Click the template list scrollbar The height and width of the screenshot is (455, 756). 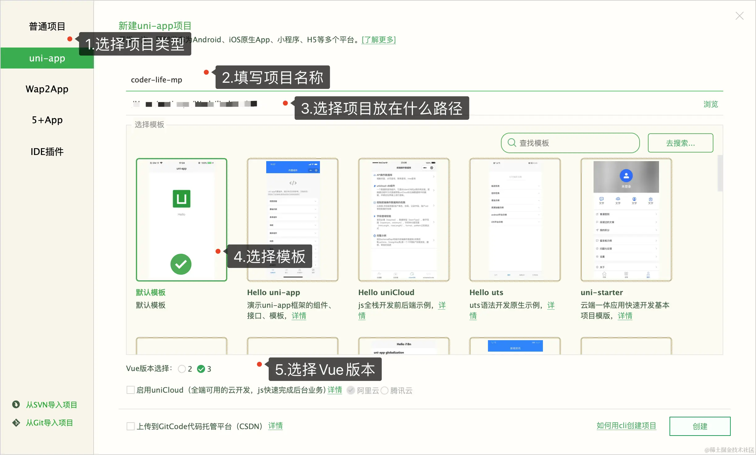[720, 173]
